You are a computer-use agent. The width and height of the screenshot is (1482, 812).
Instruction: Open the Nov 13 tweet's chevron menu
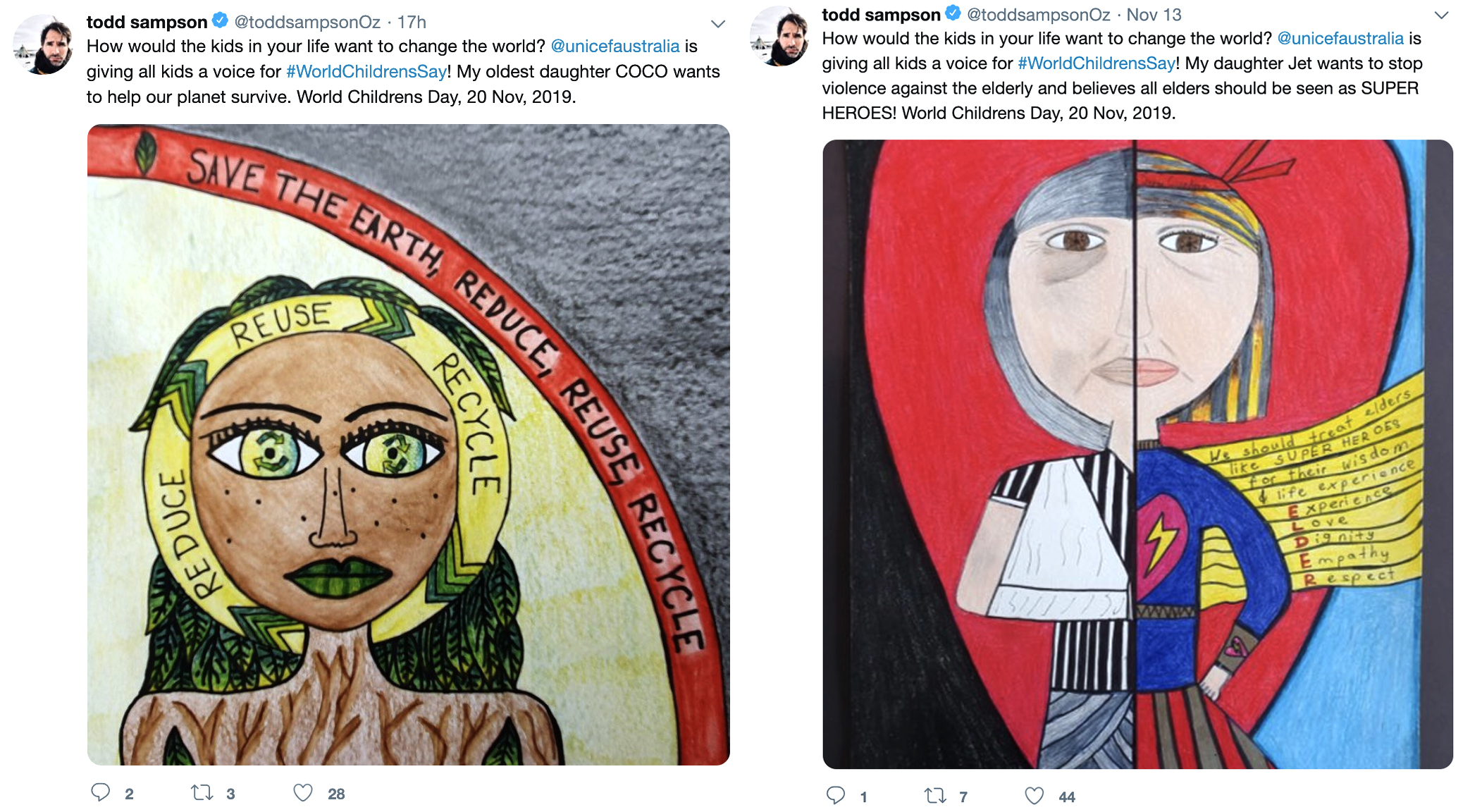click(x=1442, y=15)
